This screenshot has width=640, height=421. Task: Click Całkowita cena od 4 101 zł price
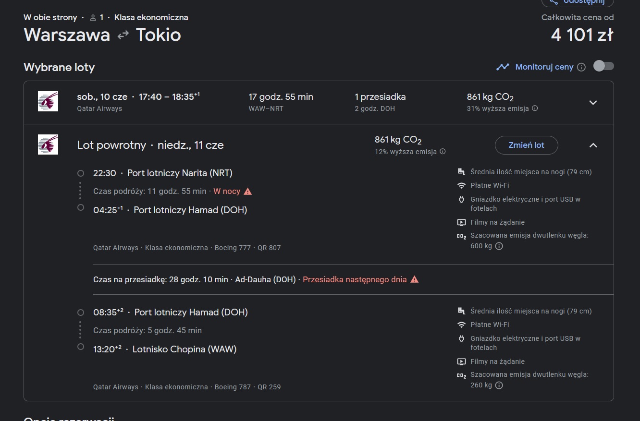[x=578, y=29]
